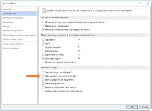Uncheck Mostra descrizioni comandi al passaggio del mouse

[43, 30]
